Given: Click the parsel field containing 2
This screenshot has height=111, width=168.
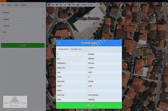Looking at the screenshot, I should click(x=23, y=39).
